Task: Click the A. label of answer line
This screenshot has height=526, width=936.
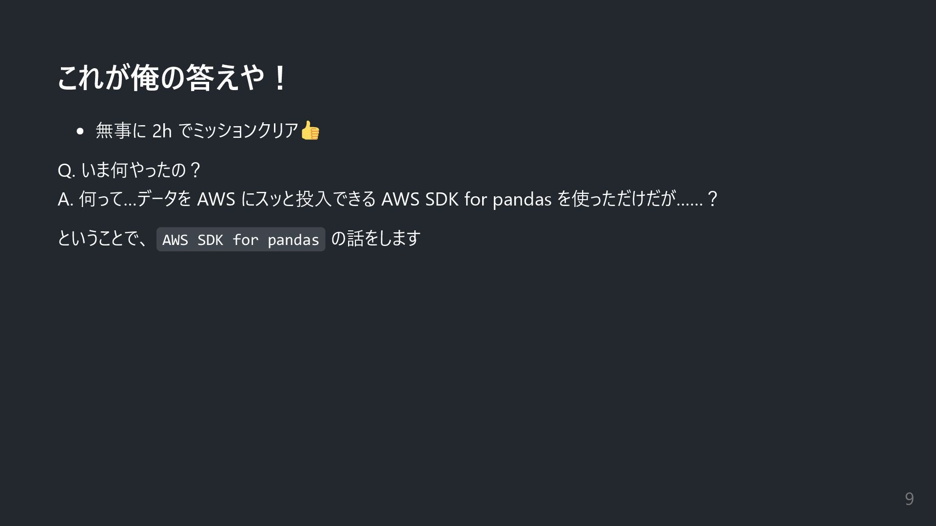Action: click(x=65, y=199)
